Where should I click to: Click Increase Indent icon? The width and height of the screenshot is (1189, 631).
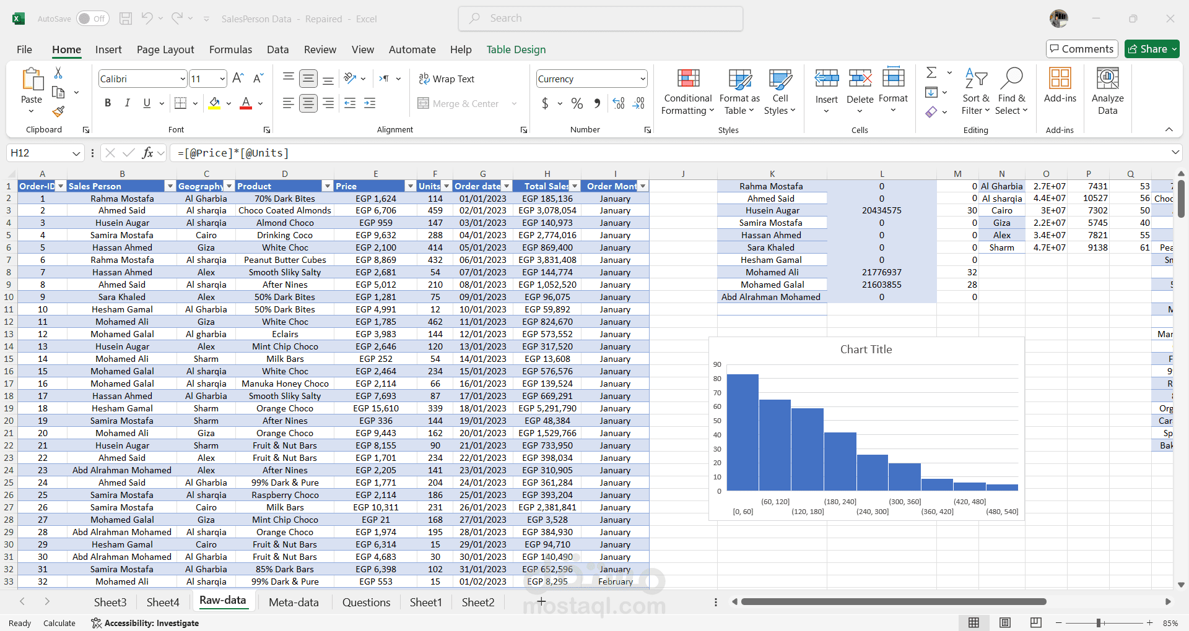pyautogui.click(x=370, y=103)
